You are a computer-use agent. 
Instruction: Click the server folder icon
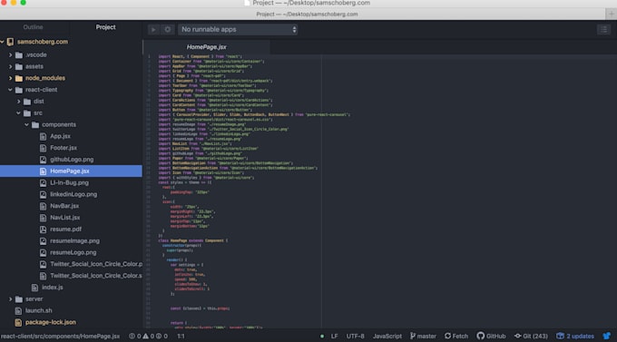tap(18, 299)
